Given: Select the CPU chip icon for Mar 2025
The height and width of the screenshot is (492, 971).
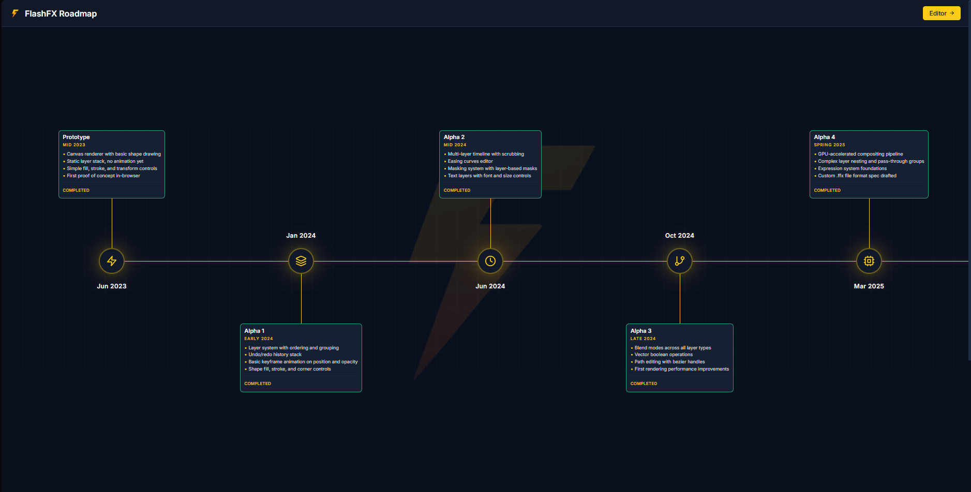Looking at the screenshot, I should tap(869, 261).
